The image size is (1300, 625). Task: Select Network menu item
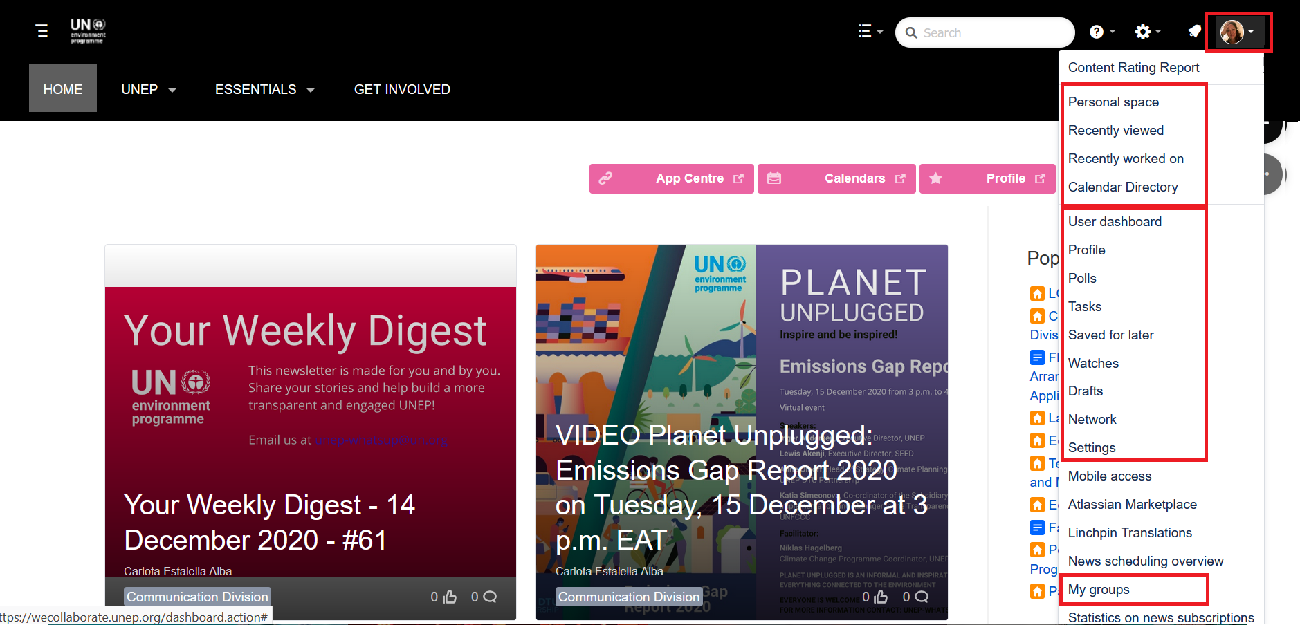(1092, 419)
